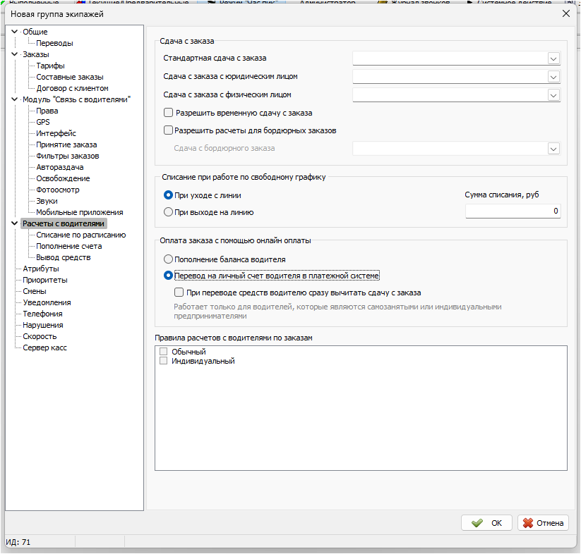Go to Пополнение счета section
Screen dimensions: 581x554
(69, 246)
